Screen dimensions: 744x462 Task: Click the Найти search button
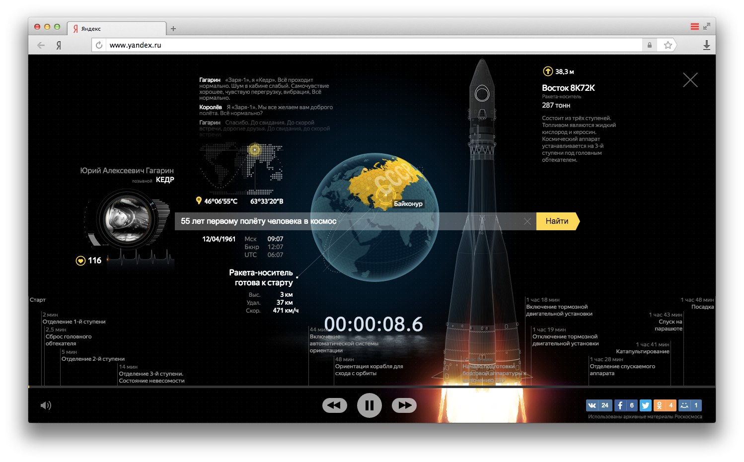click(x=558, y=221)
